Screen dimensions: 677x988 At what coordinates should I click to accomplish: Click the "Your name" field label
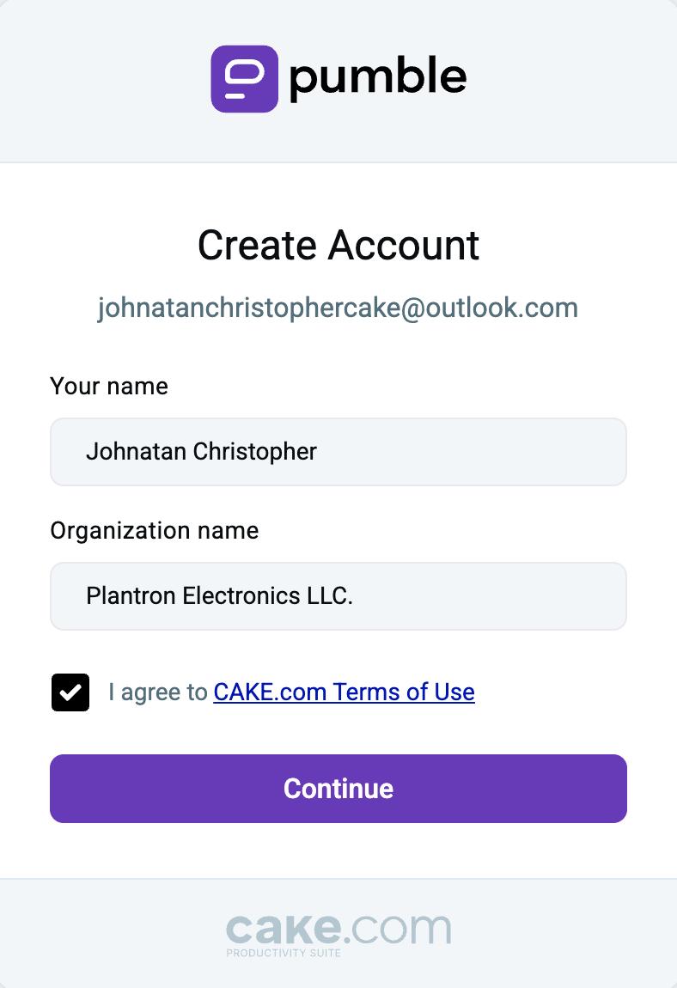[x=109, y=387]
